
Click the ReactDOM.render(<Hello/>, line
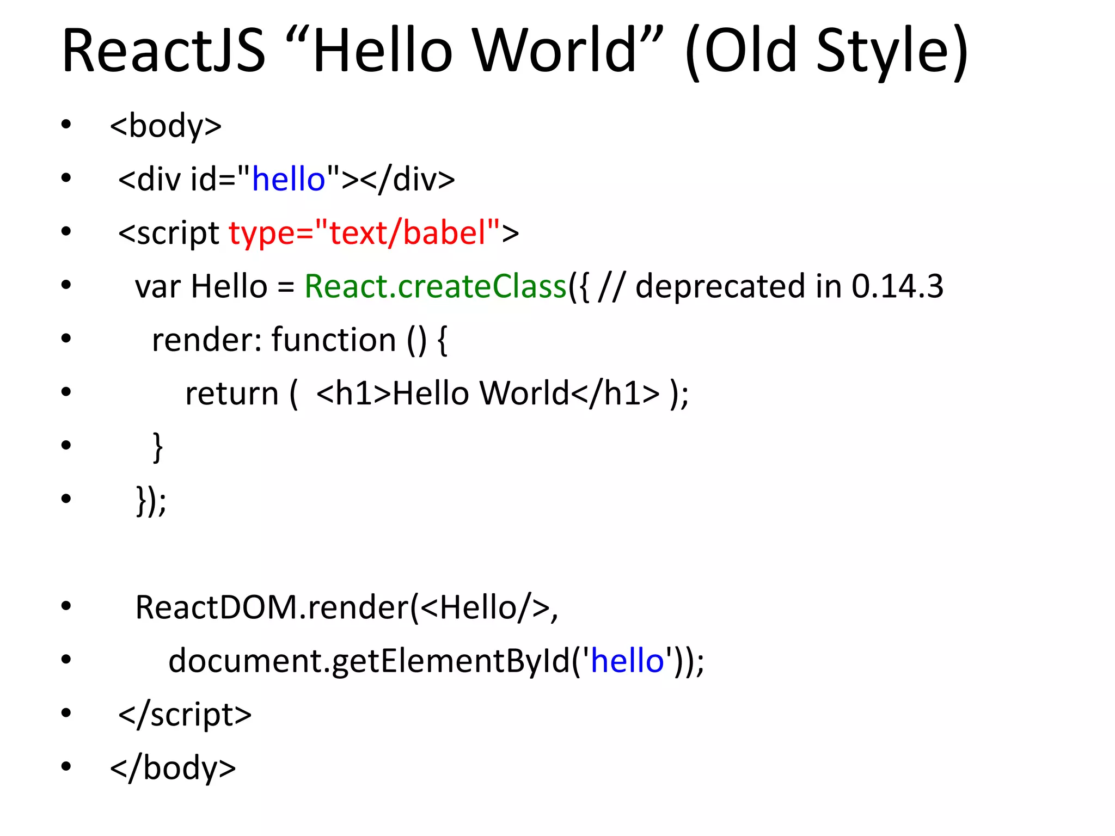346,607
